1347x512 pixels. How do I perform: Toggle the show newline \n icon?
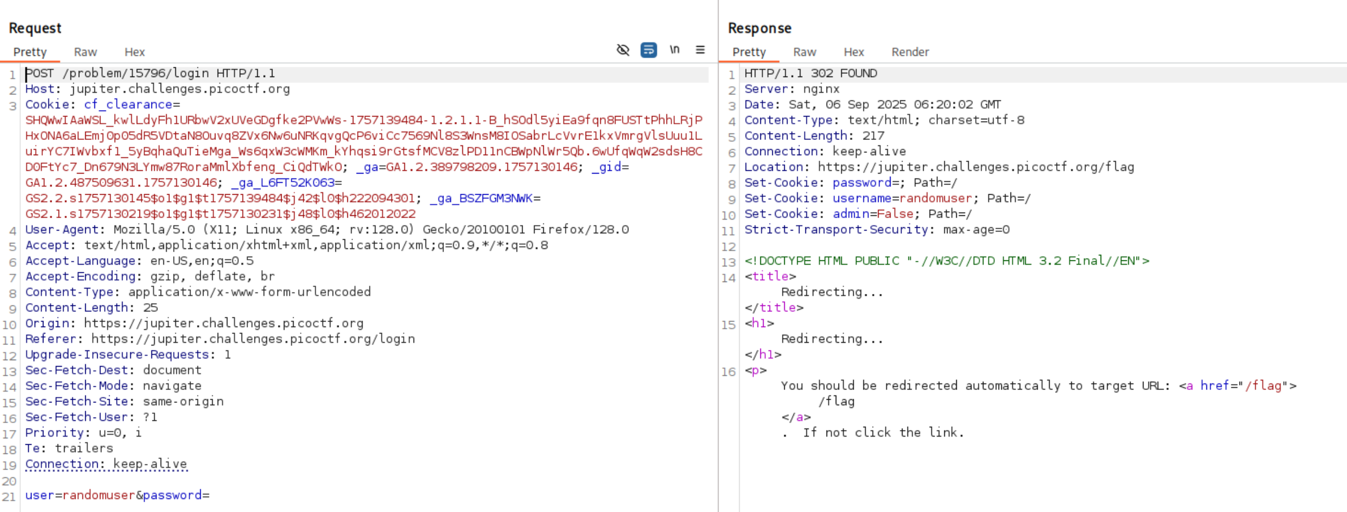click(675, 50)
